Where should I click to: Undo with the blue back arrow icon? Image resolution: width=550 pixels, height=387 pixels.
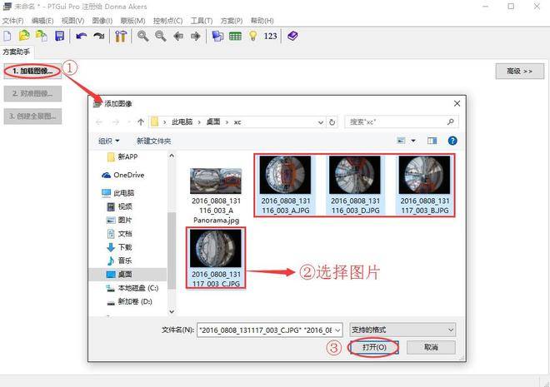tap(81, 36)
